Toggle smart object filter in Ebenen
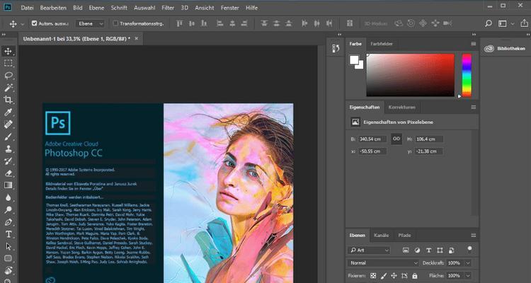Viewport: 531px width, 283px height. pyautogui.click(x=451, y=250)
